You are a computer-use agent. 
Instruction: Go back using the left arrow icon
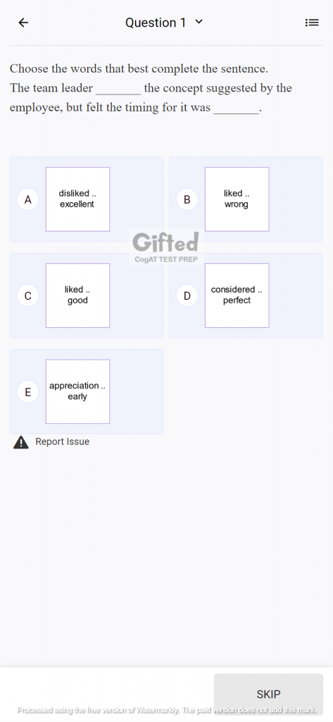coord(23,23)
